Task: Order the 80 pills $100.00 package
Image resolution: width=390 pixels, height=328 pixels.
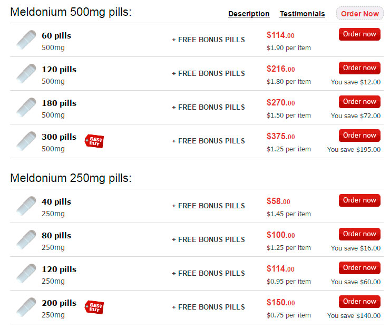Action: pyautogui.click(x=359, y=234)
